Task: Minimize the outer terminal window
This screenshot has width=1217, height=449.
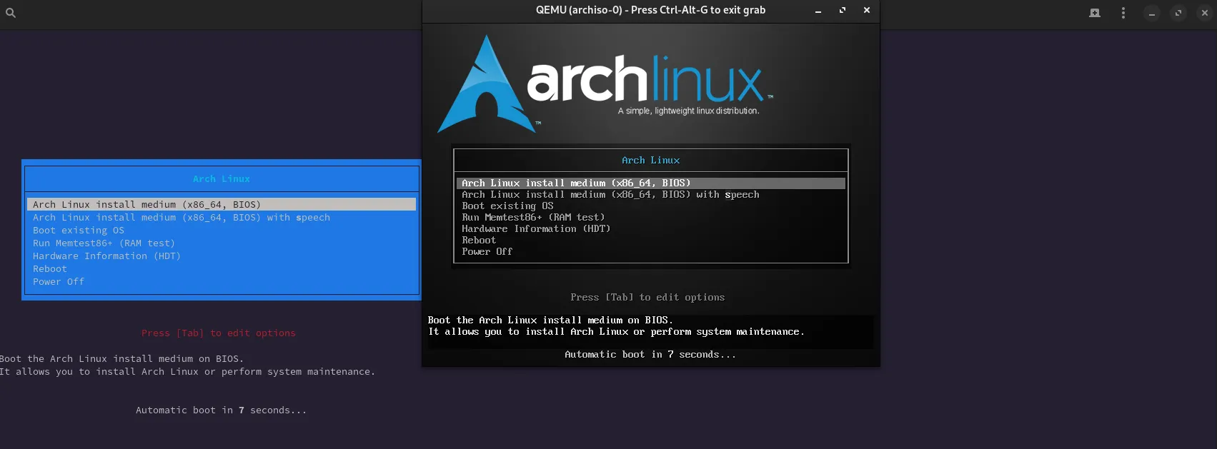Action: tap(1152, 13)
